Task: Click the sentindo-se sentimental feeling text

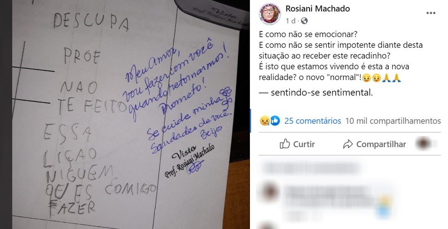Action: point(322,92)
